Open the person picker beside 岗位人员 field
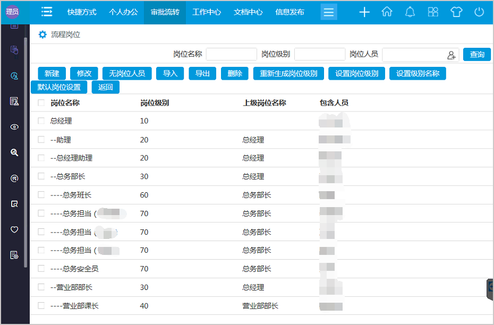Image resolution: width=494 pixels, height=325 pixels. pyautogui.click(x=451, y=55)
